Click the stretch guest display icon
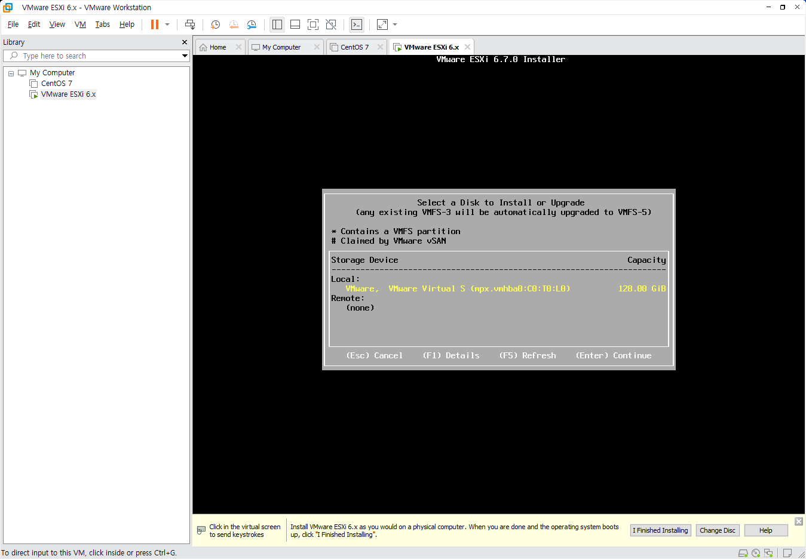 [382, 24]
